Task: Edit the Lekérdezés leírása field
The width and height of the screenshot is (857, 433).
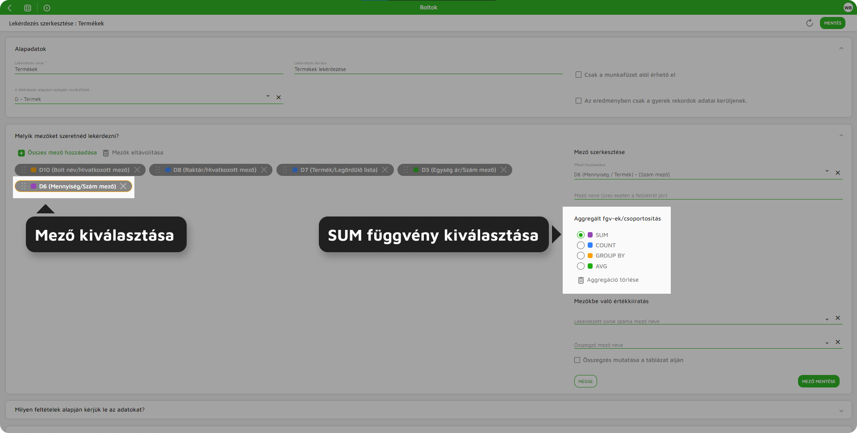Action: tap(428, 69)
